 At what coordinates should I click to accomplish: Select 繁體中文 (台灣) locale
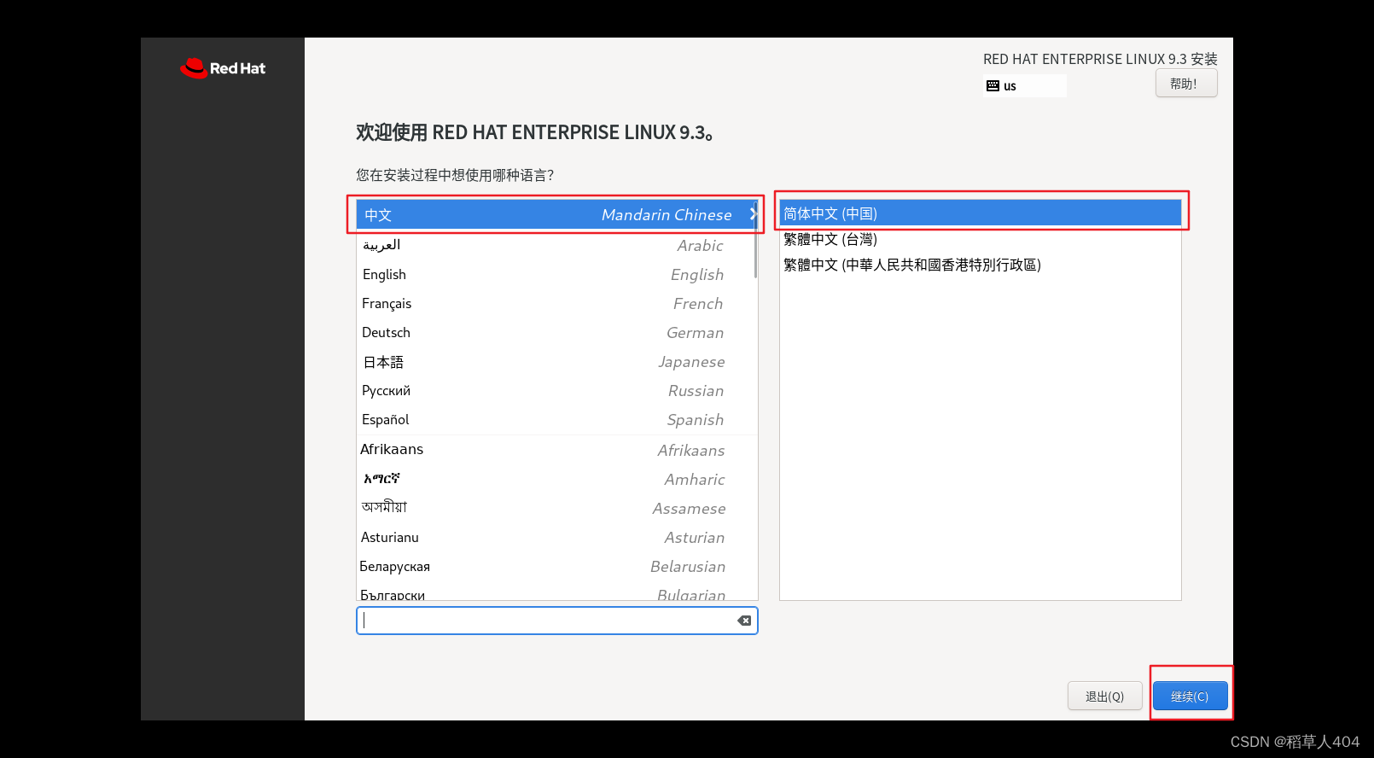click(x=981, y=239)
